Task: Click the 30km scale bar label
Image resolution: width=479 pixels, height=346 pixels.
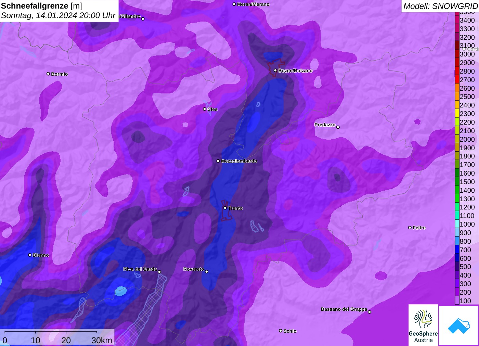Action: click(102, 340)
